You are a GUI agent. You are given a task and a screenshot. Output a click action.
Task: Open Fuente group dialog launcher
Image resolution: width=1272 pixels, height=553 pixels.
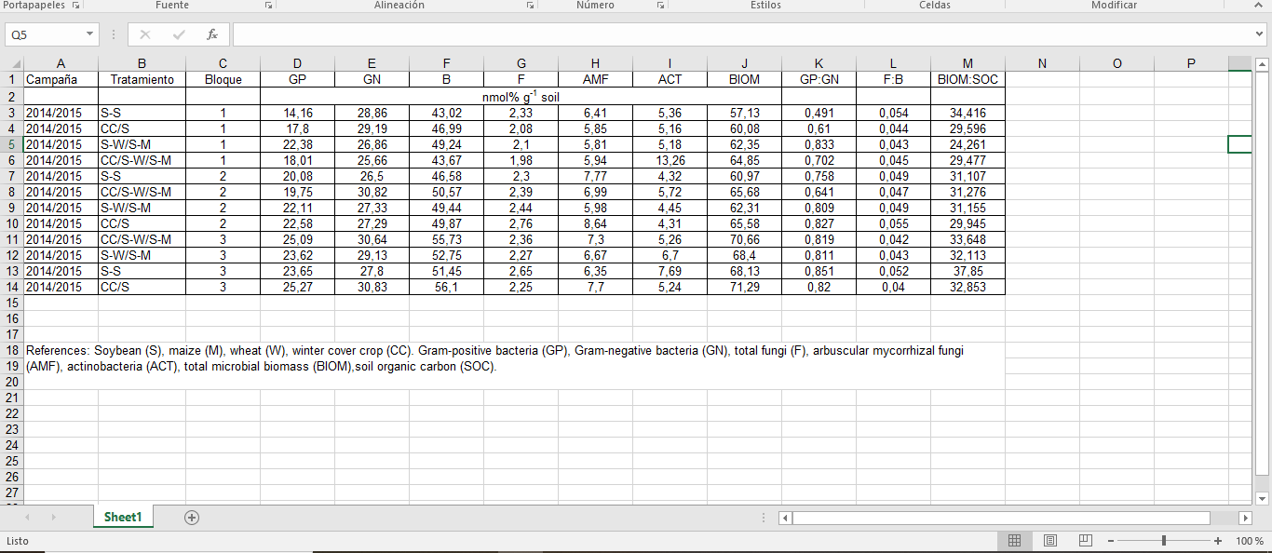tap(268, 6)
